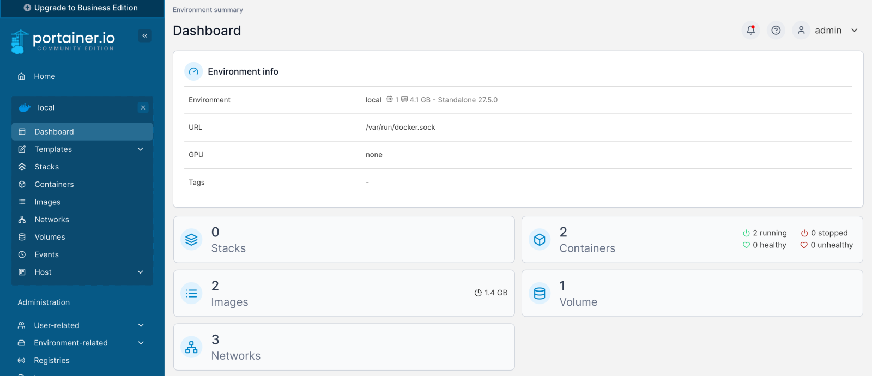Click the Networks topology icon tile
The height and width of the screenshot is (376, 872).
(191, 347)
